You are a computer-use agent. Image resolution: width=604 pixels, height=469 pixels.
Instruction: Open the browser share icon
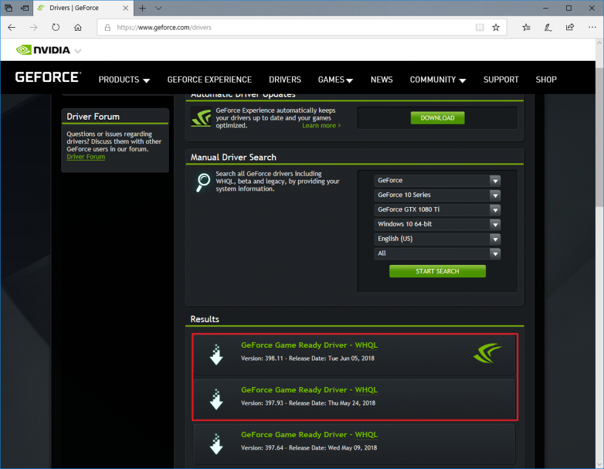[570, 27]
